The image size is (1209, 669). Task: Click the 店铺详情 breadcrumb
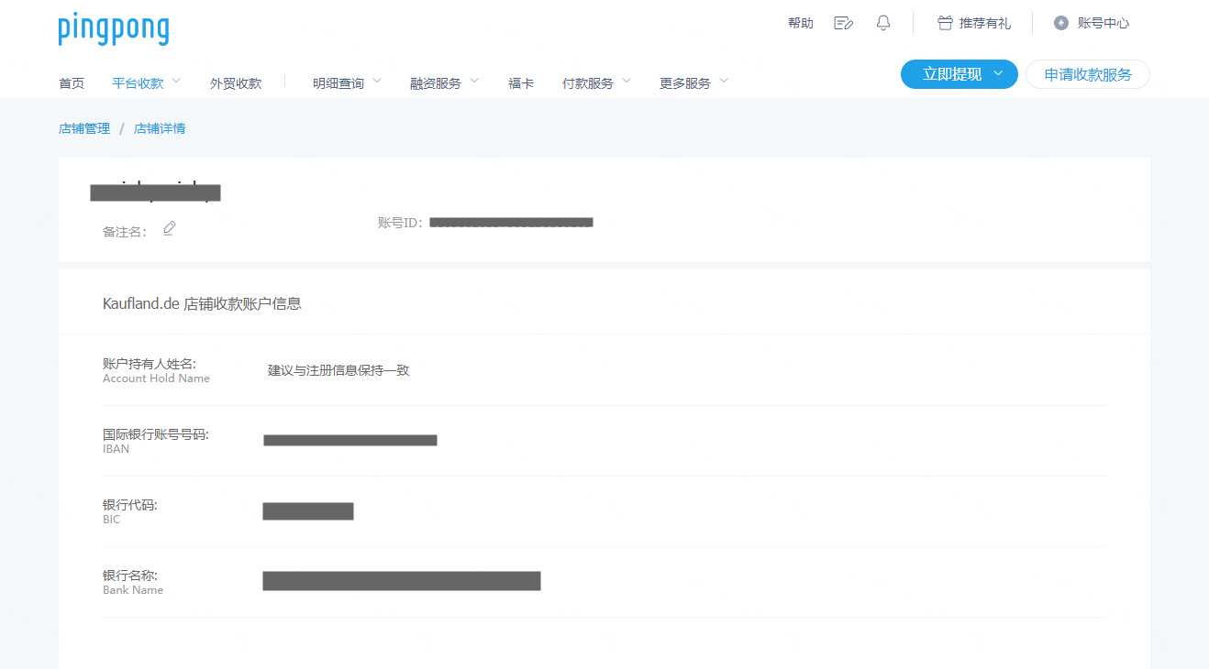pos(160,128)
